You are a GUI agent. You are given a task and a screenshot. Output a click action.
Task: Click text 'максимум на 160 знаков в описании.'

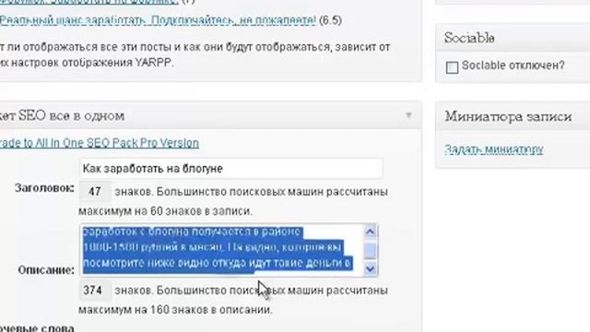(x=175, y=310)
